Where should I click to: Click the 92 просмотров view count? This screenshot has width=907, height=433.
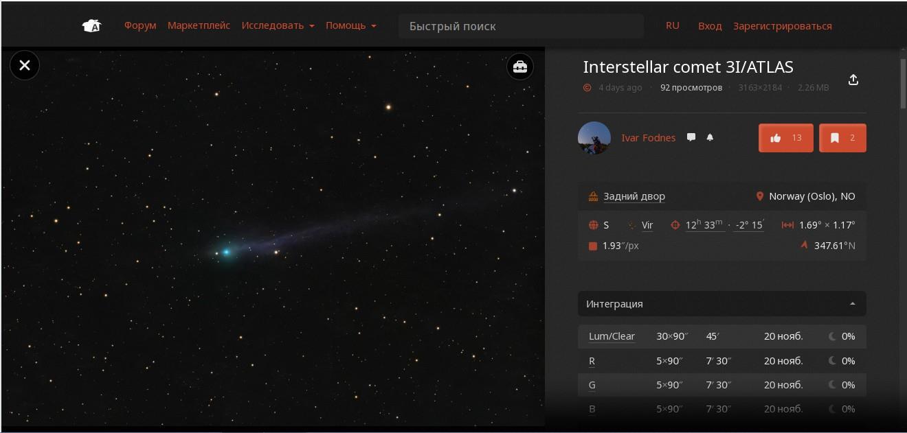point(691,88)
